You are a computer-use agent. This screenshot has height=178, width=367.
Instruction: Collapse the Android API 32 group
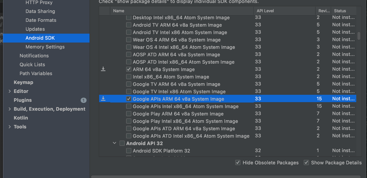tap(114, 143)
